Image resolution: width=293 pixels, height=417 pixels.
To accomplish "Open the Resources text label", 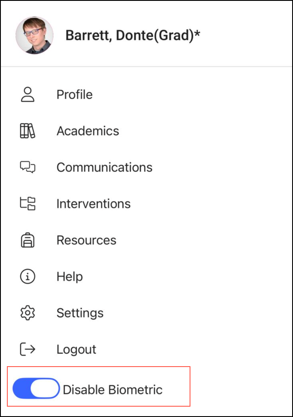I will coord(86,240).
